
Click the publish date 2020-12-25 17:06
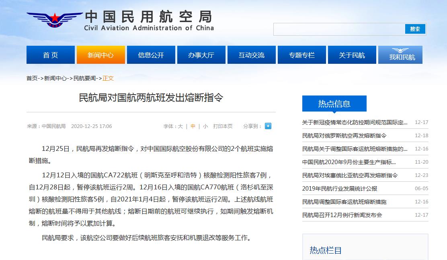coord(92,126)
